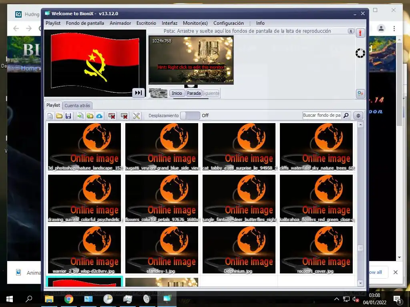Click the playlist scrollbar thumb
410x307 pixels.
[x=360, y=248]
